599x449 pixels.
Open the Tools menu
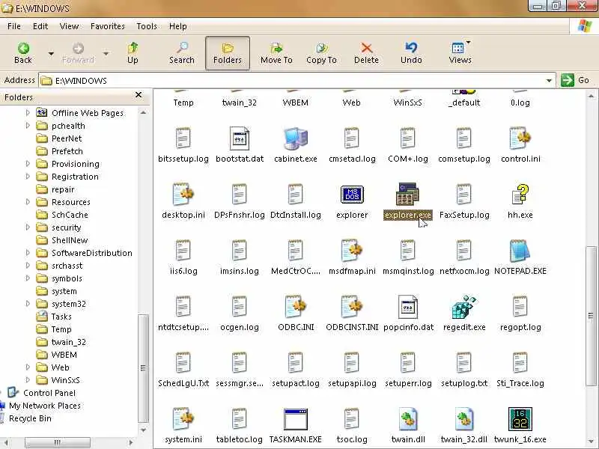[x=147, y=26]
